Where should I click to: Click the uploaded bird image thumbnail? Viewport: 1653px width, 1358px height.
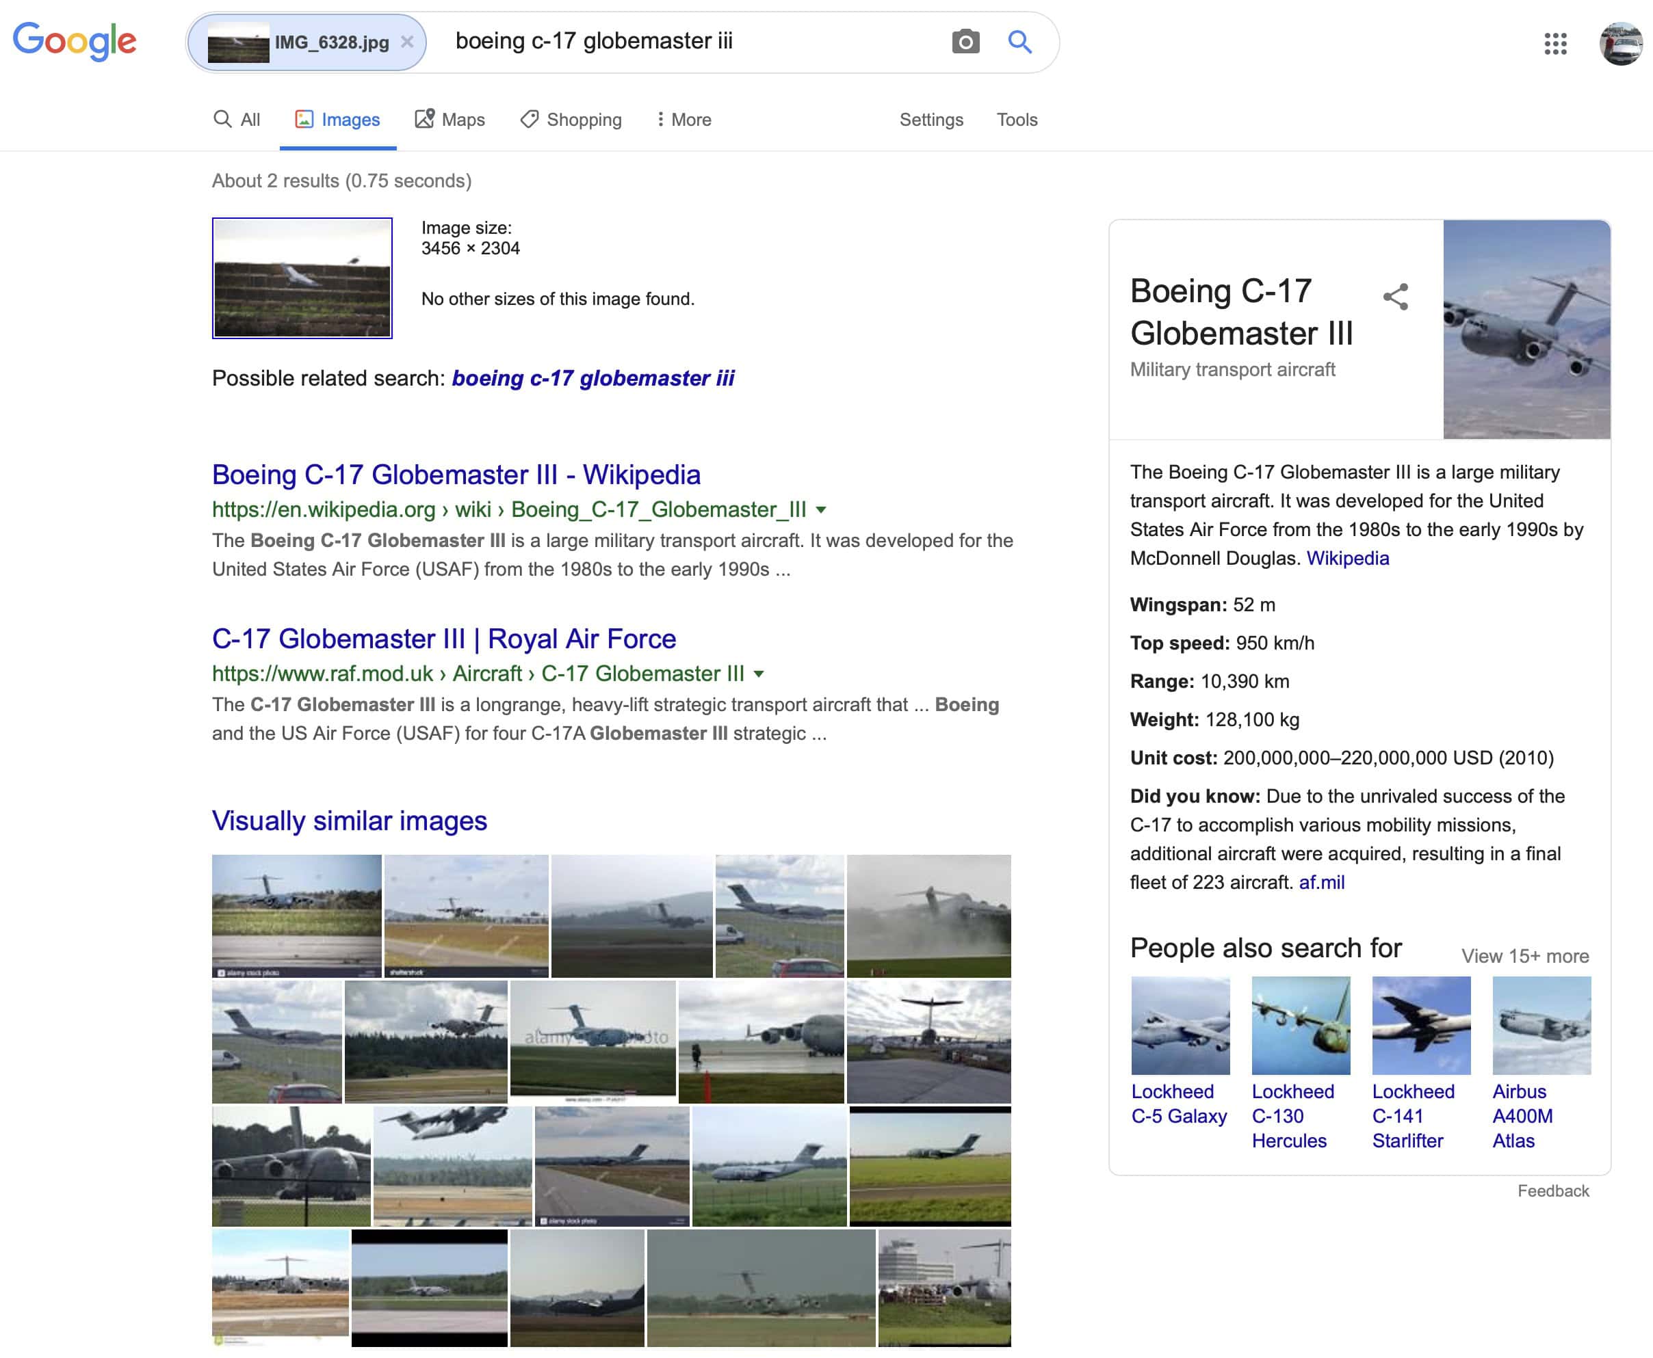coord(302,278)
